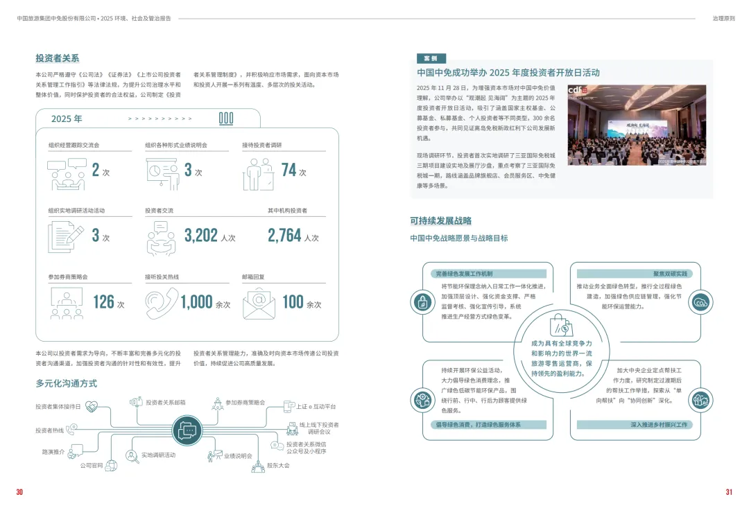Image resolution: width=749 pixels, height=508 pixels.
Task: Click the podium group icon beside 参加券商策略会
Action: coord(218,404)
